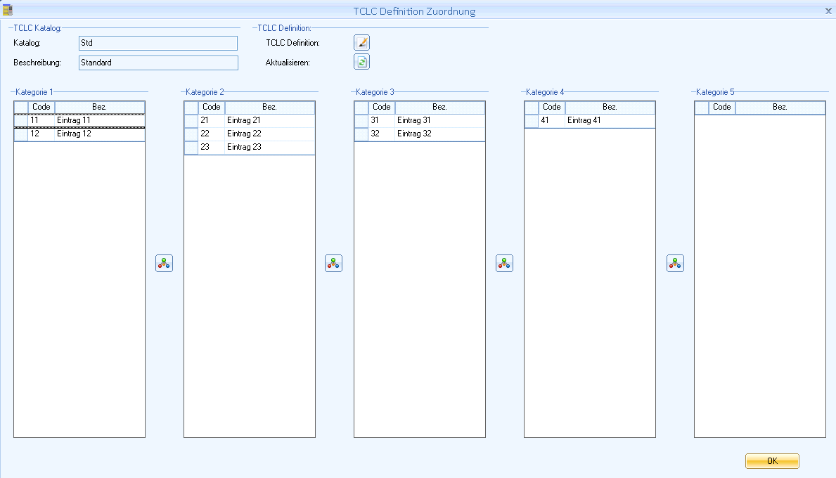This screenshot has width=836, height=478.
Task: Click code cell 12 in Kategorie 1
Action: pyautogui.click(x=41, y=134)
